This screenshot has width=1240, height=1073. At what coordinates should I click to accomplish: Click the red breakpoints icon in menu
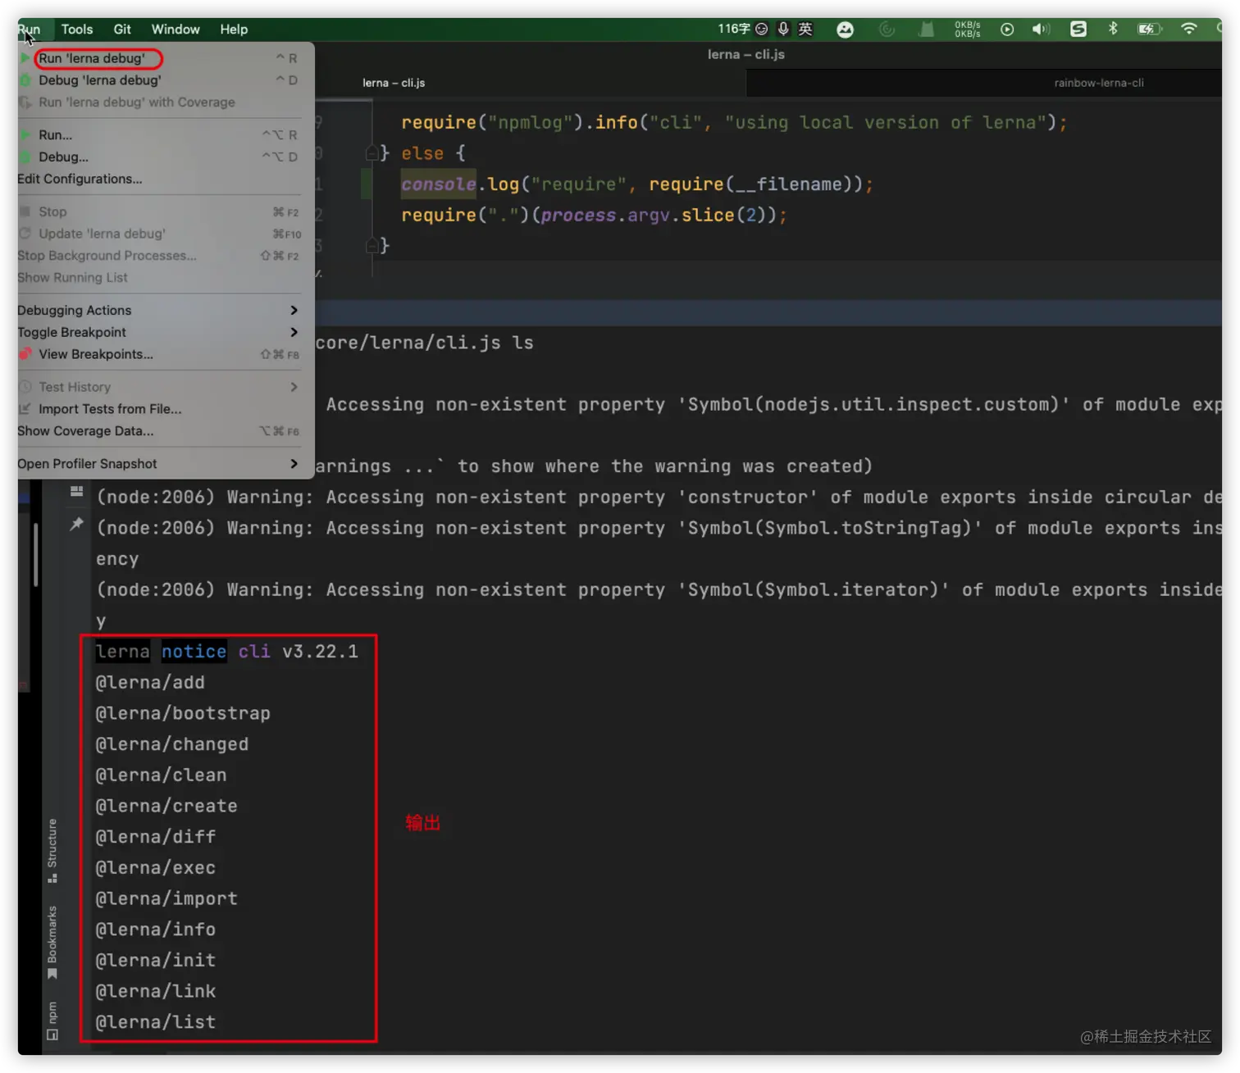pyautogui.click(x=25, y=354)
